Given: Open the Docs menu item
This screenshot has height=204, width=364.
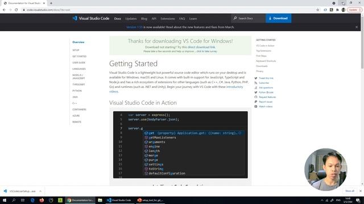Looking at the screenshot, I should click(x=118, y=19).
